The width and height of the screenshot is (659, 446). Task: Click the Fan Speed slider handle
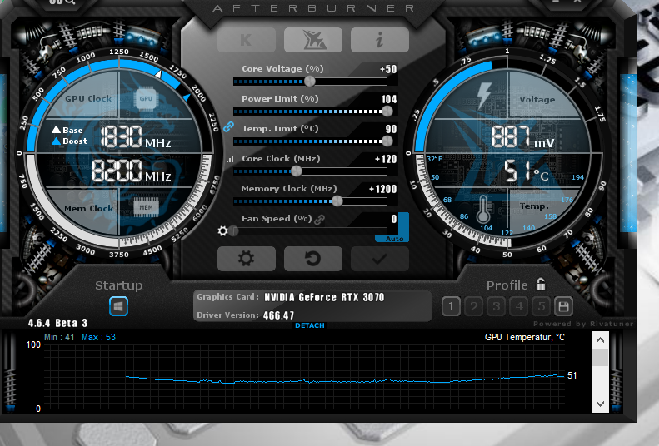tap(234, 231)
